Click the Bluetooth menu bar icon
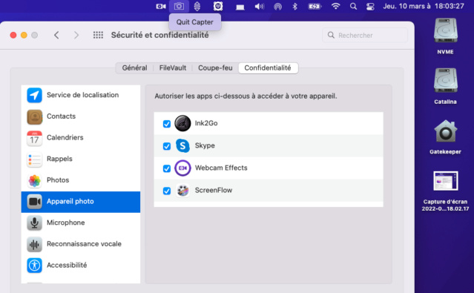The image size is (474, 293). pos(294,7)
